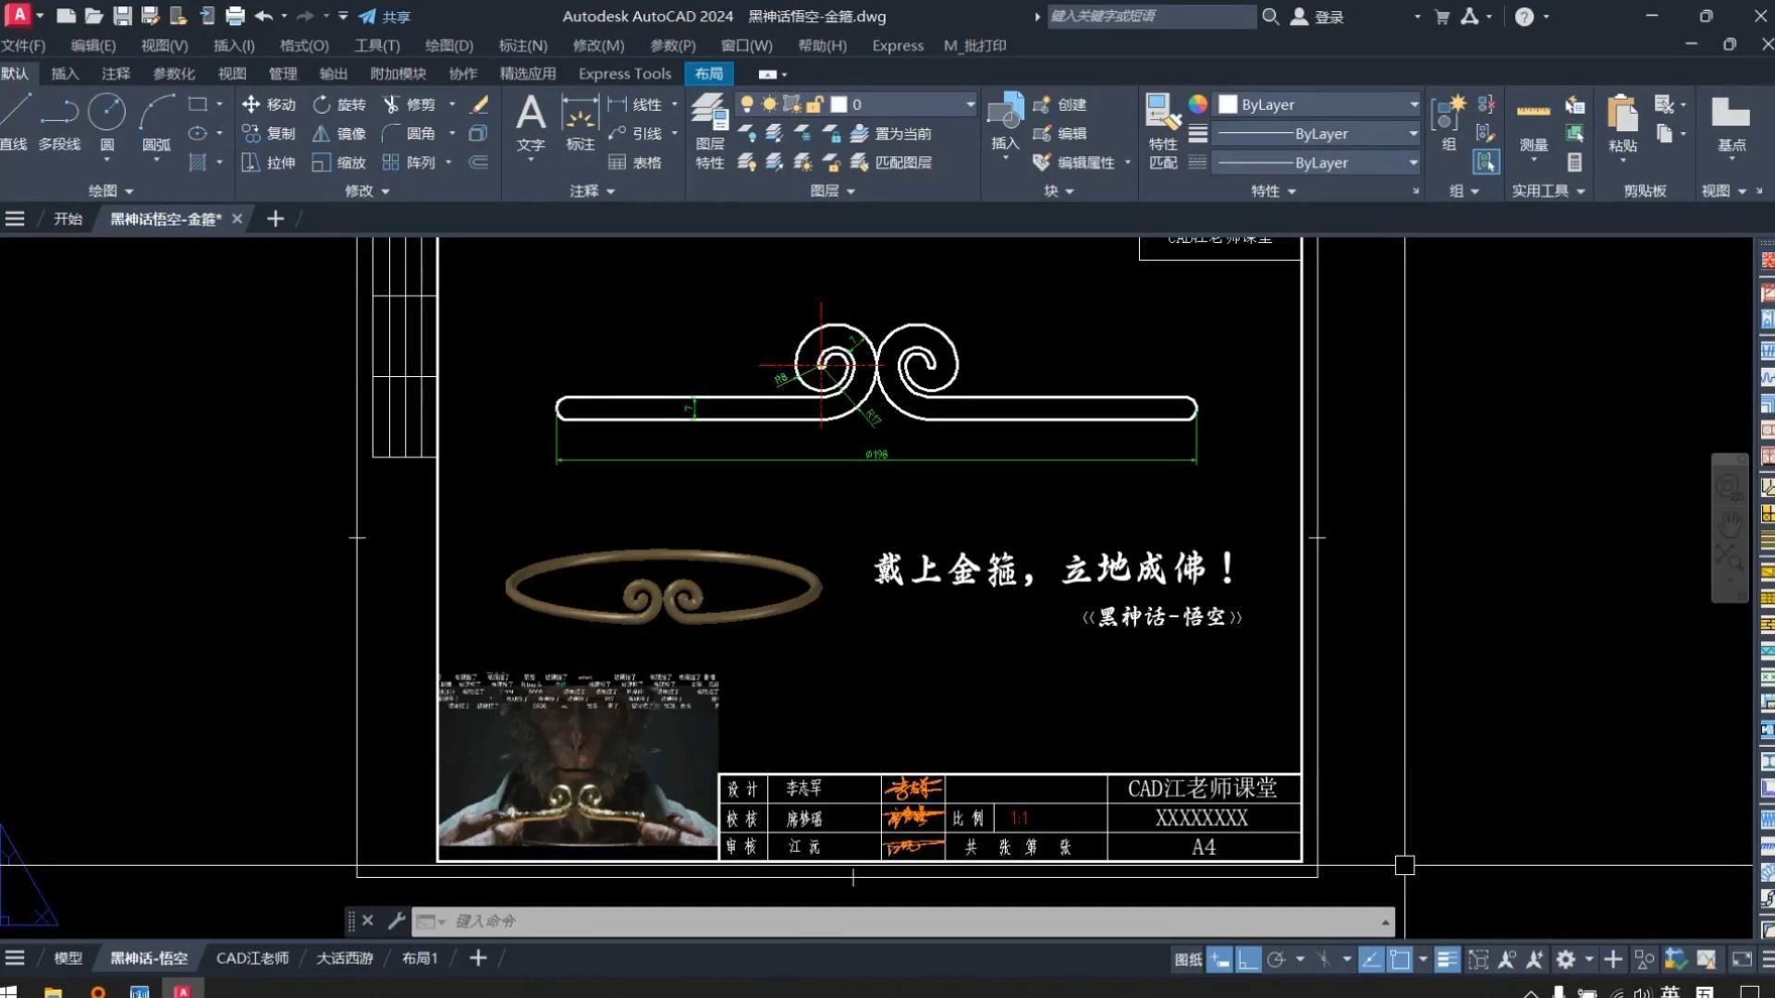1775x998 pixels.
Task: Click the Measure (测量) tool
Action: pyautogui.click(x=1534, y=126)
